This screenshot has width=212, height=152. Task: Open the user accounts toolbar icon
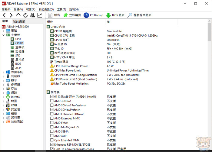click(x=33, y=15)
